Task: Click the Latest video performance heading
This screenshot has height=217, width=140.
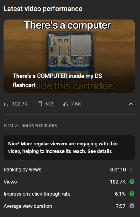Action: coord(43,9)
